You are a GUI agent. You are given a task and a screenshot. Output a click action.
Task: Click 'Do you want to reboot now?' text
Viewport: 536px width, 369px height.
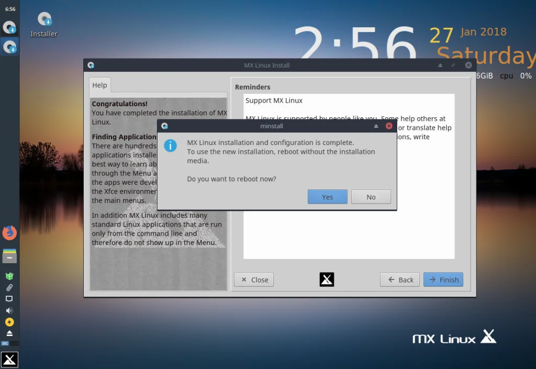pyautogui.click(x=231, y=178)
